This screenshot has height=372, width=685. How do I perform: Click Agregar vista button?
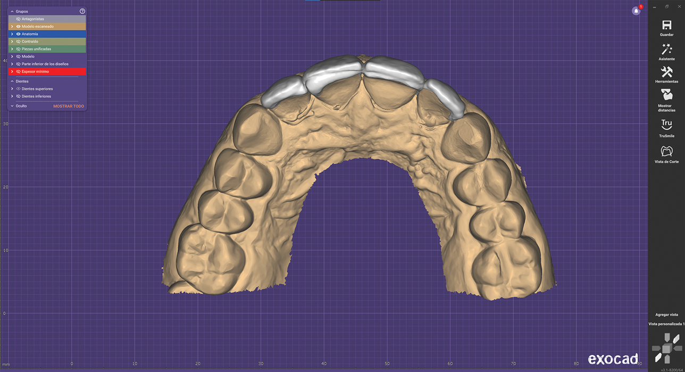[x=666, y=315]
